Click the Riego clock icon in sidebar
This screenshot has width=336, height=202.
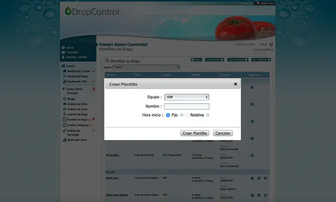pyautogui.click(x=64, y=99)
